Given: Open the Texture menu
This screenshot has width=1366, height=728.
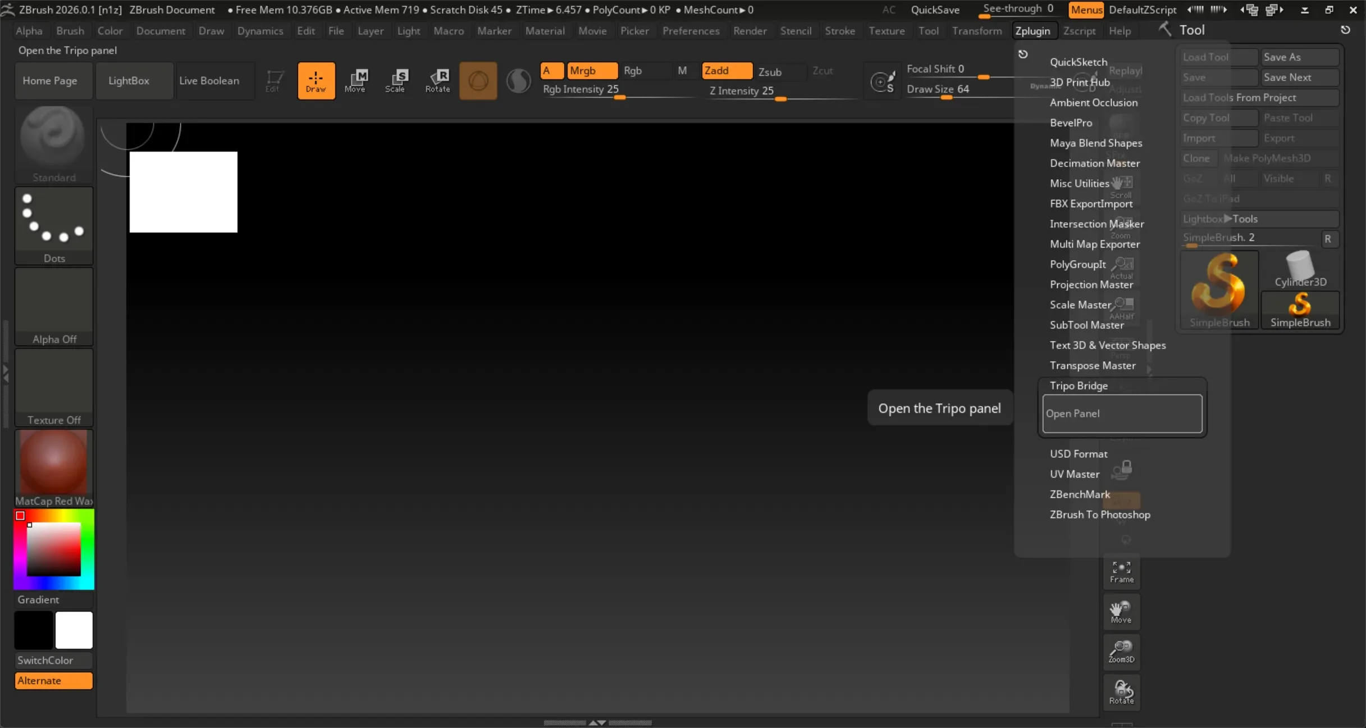Looking at the screenshot, I should coord(887,31).
